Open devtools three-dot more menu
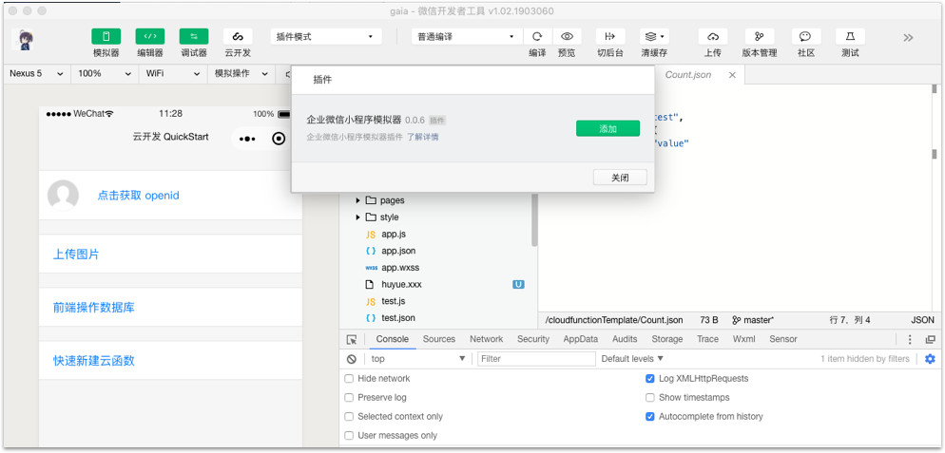This screenshot has height=453, width=945. (910, 340)
